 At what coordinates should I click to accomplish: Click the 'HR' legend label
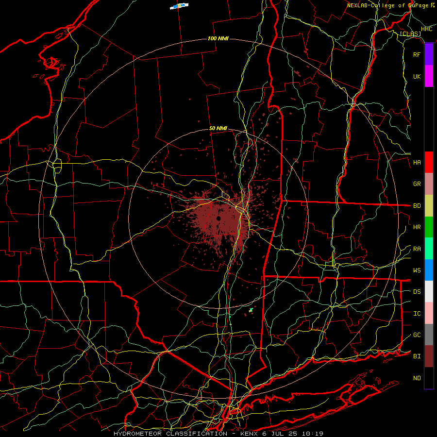click(x=417, y=227)
